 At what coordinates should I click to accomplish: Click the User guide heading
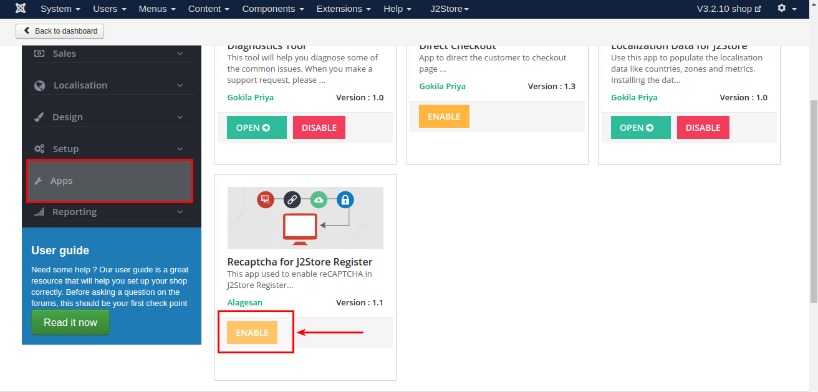[60, 251]
